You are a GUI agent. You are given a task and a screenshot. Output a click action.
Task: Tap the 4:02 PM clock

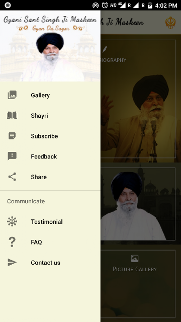166,6
